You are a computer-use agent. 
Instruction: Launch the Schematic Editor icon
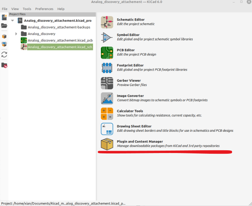tap(107, 22)
